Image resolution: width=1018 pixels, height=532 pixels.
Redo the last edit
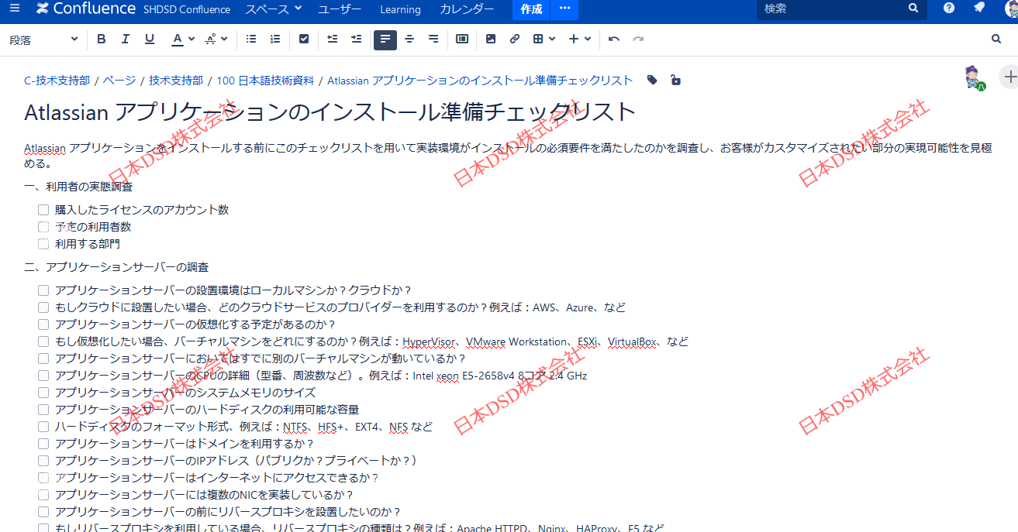[x=638, y=39]
